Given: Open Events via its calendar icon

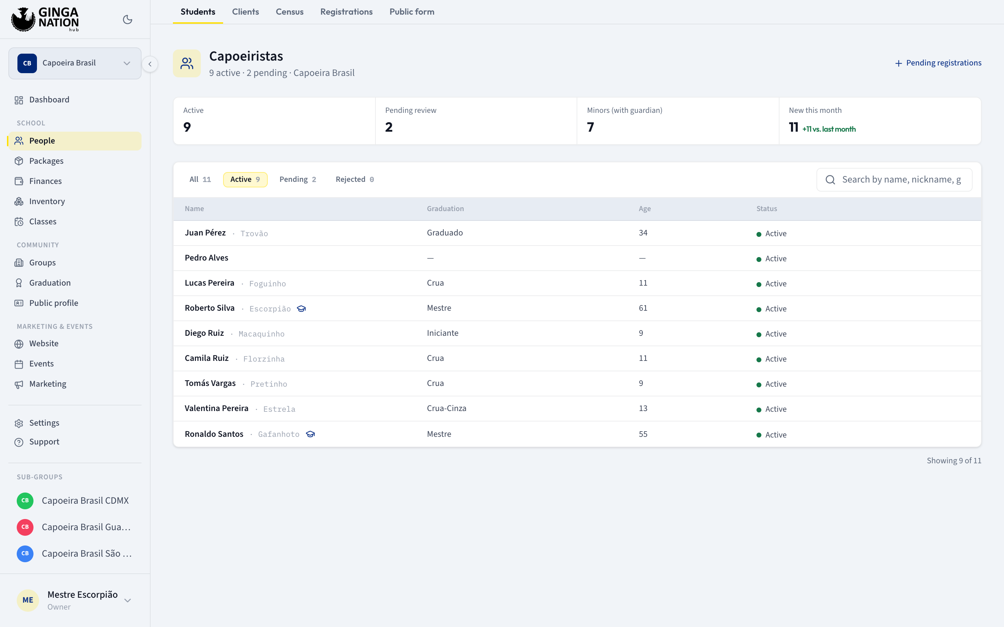Looking at the screenshot, I should tap(19, 364).
